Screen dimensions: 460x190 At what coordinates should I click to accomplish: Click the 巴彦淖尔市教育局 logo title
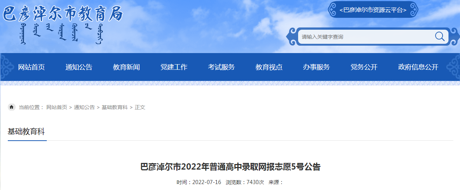click(62, 14)
